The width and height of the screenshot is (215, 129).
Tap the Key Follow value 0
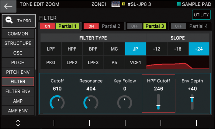[125, 89]
